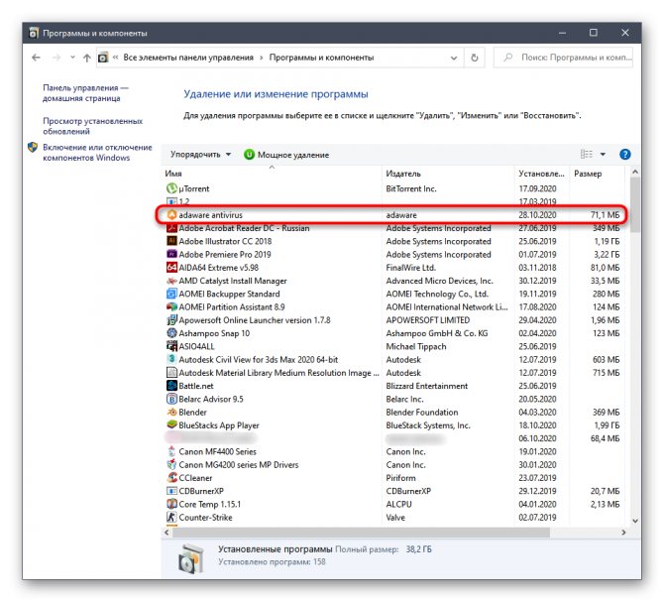Click the Ashampoo Snap 10 icon
Viewport: 664px width, 602px height.
[171, 333]
